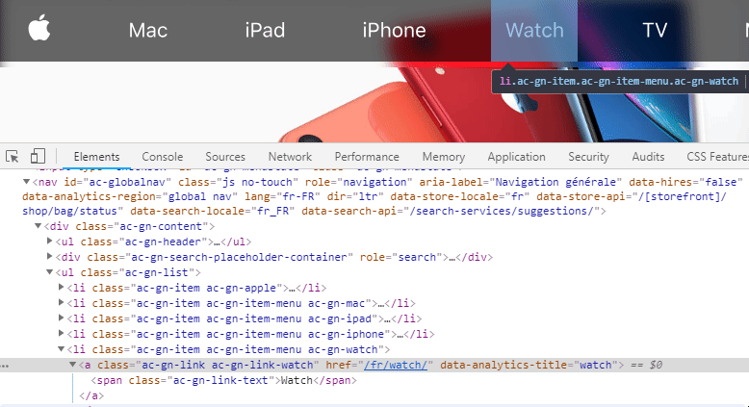Expand the ac-gn-mac list item node

(x=63, y=303)
